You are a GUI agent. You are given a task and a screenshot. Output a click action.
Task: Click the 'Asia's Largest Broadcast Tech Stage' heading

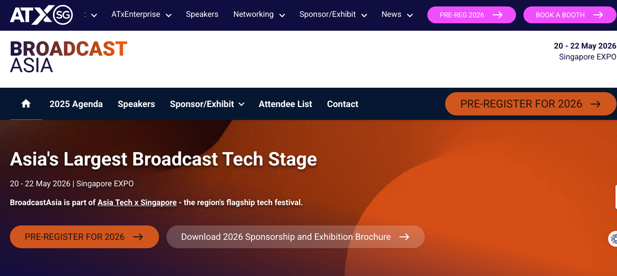(x=163, y=159)
